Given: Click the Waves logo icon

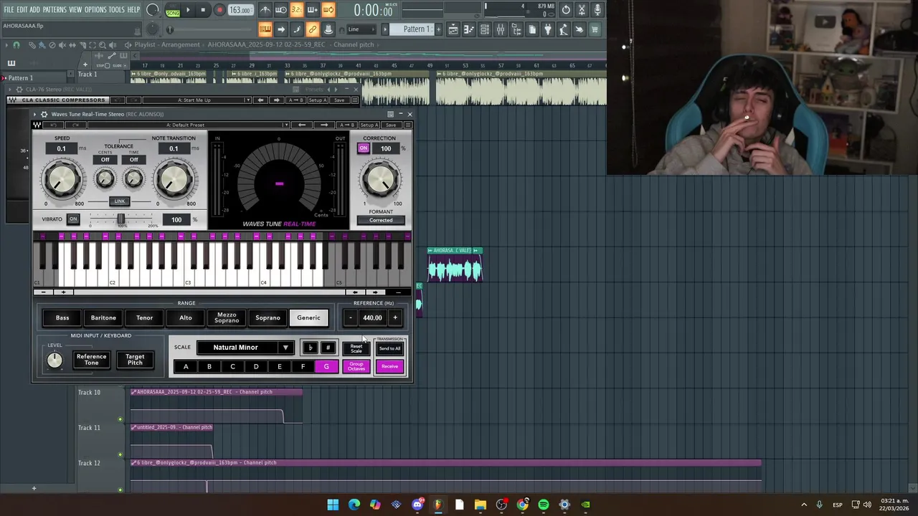Looking at the screenshot, I should pos(37,125).
